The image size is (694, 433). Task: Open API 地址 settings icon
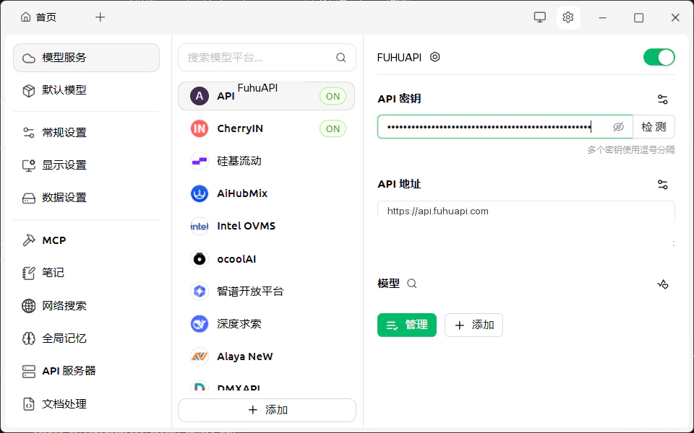[x=663, y=185]
